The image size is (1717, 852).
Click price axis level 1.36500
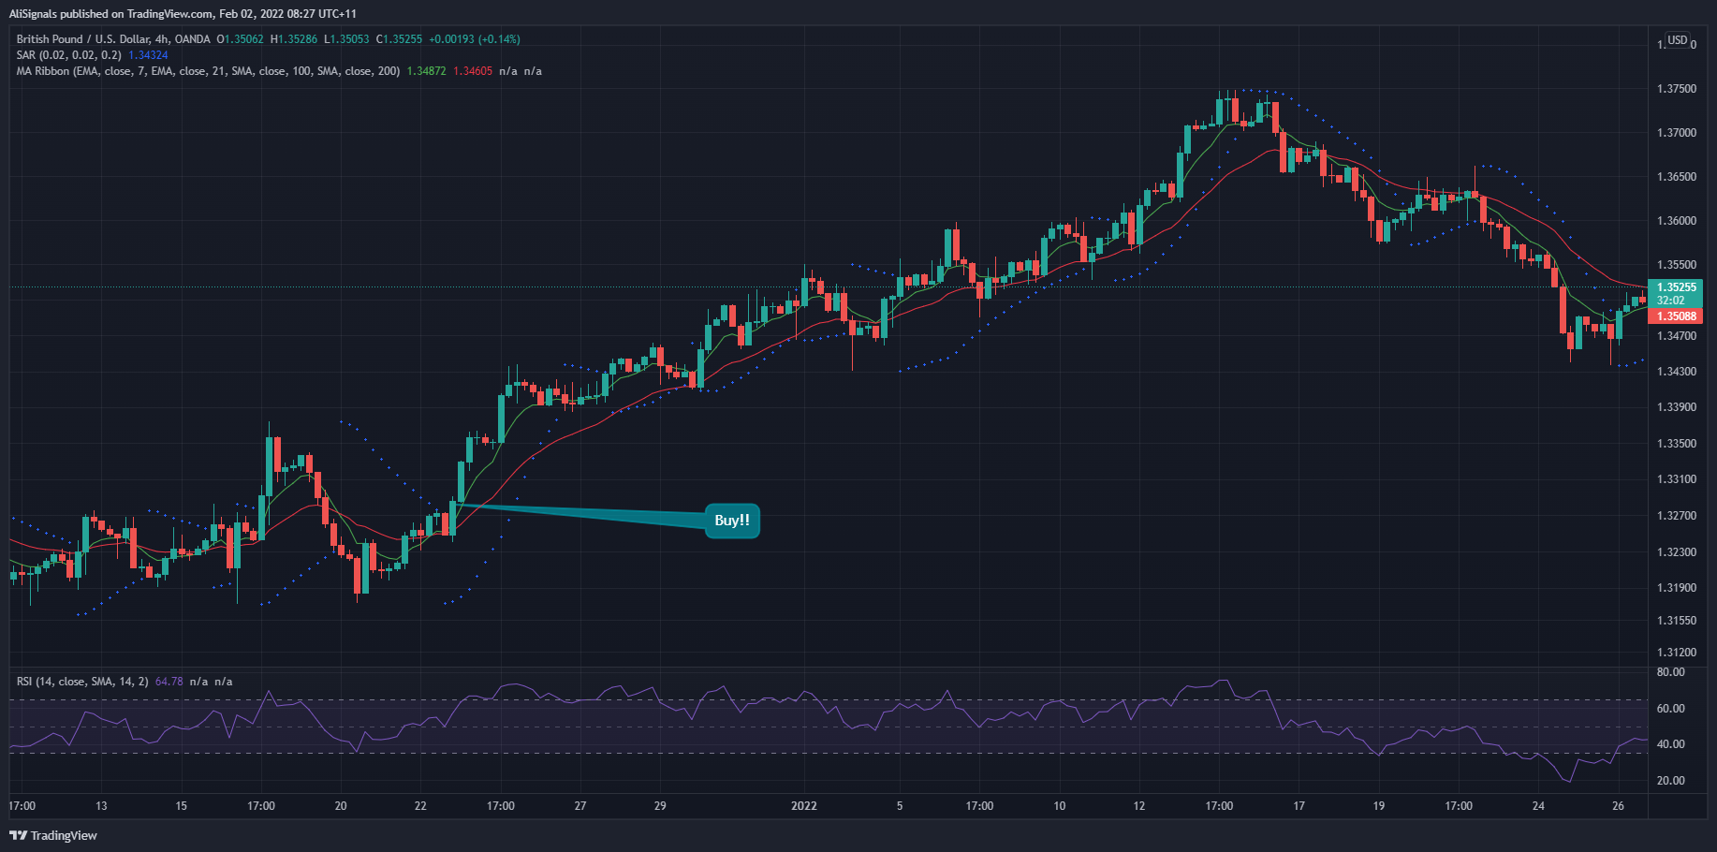tap(1676, 177)
